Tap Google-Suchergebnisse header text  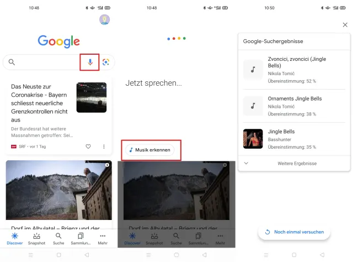[273, 41]
